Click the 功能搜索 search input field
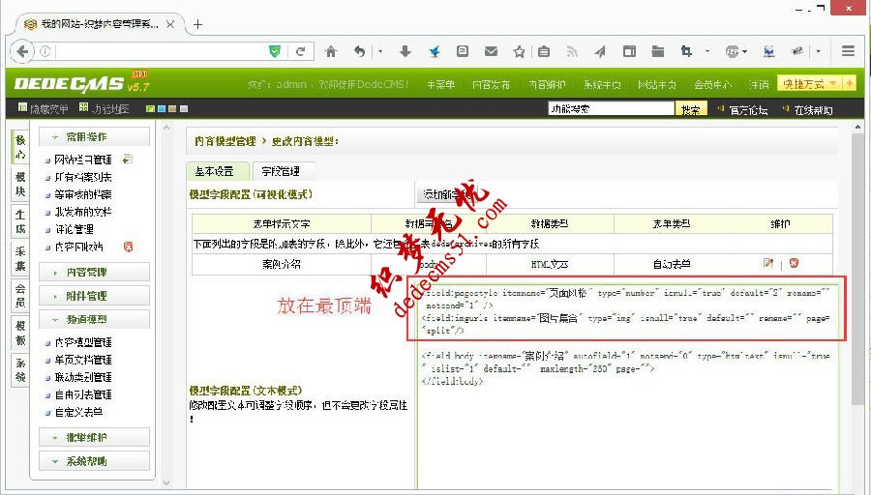This screenshot has width=871, height=495. [611, 109]
